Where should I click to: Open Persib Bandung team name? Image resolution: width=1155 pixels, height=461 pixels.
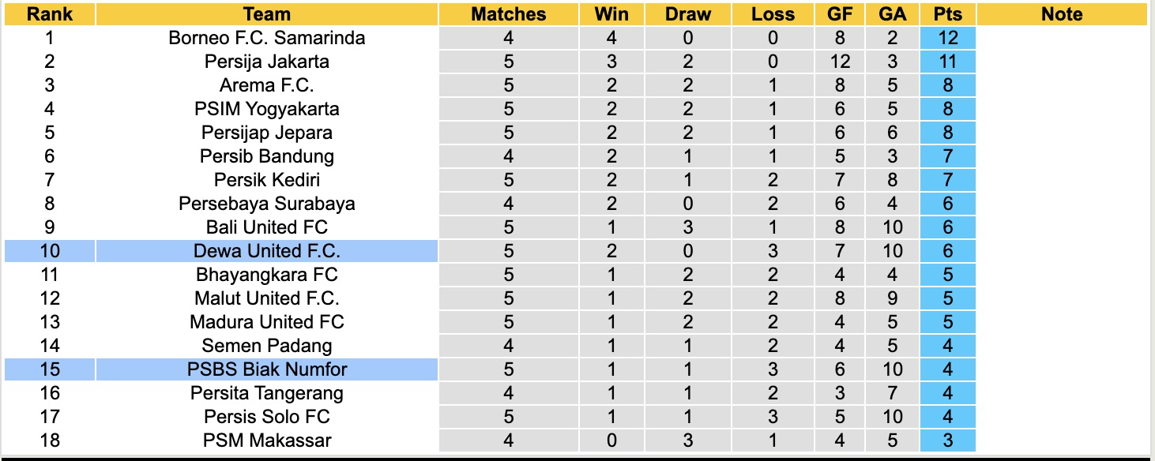pos(267,156)
